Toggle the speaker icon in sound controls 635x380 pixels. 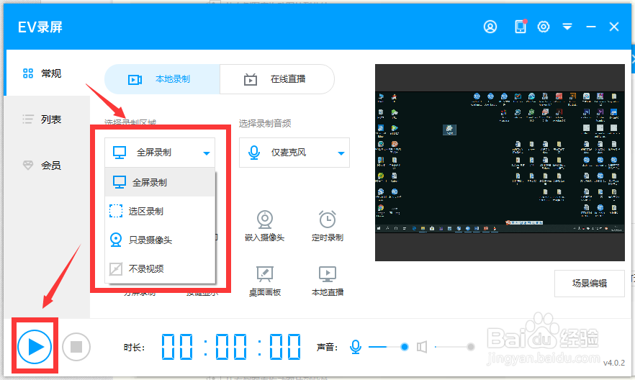422,347
